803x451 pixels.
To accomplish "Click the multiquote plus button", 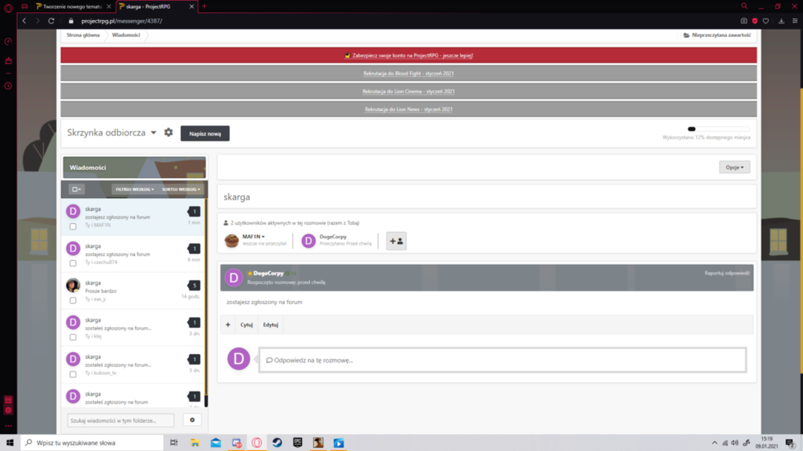I will pyautogui.click(x=228, y=324).
